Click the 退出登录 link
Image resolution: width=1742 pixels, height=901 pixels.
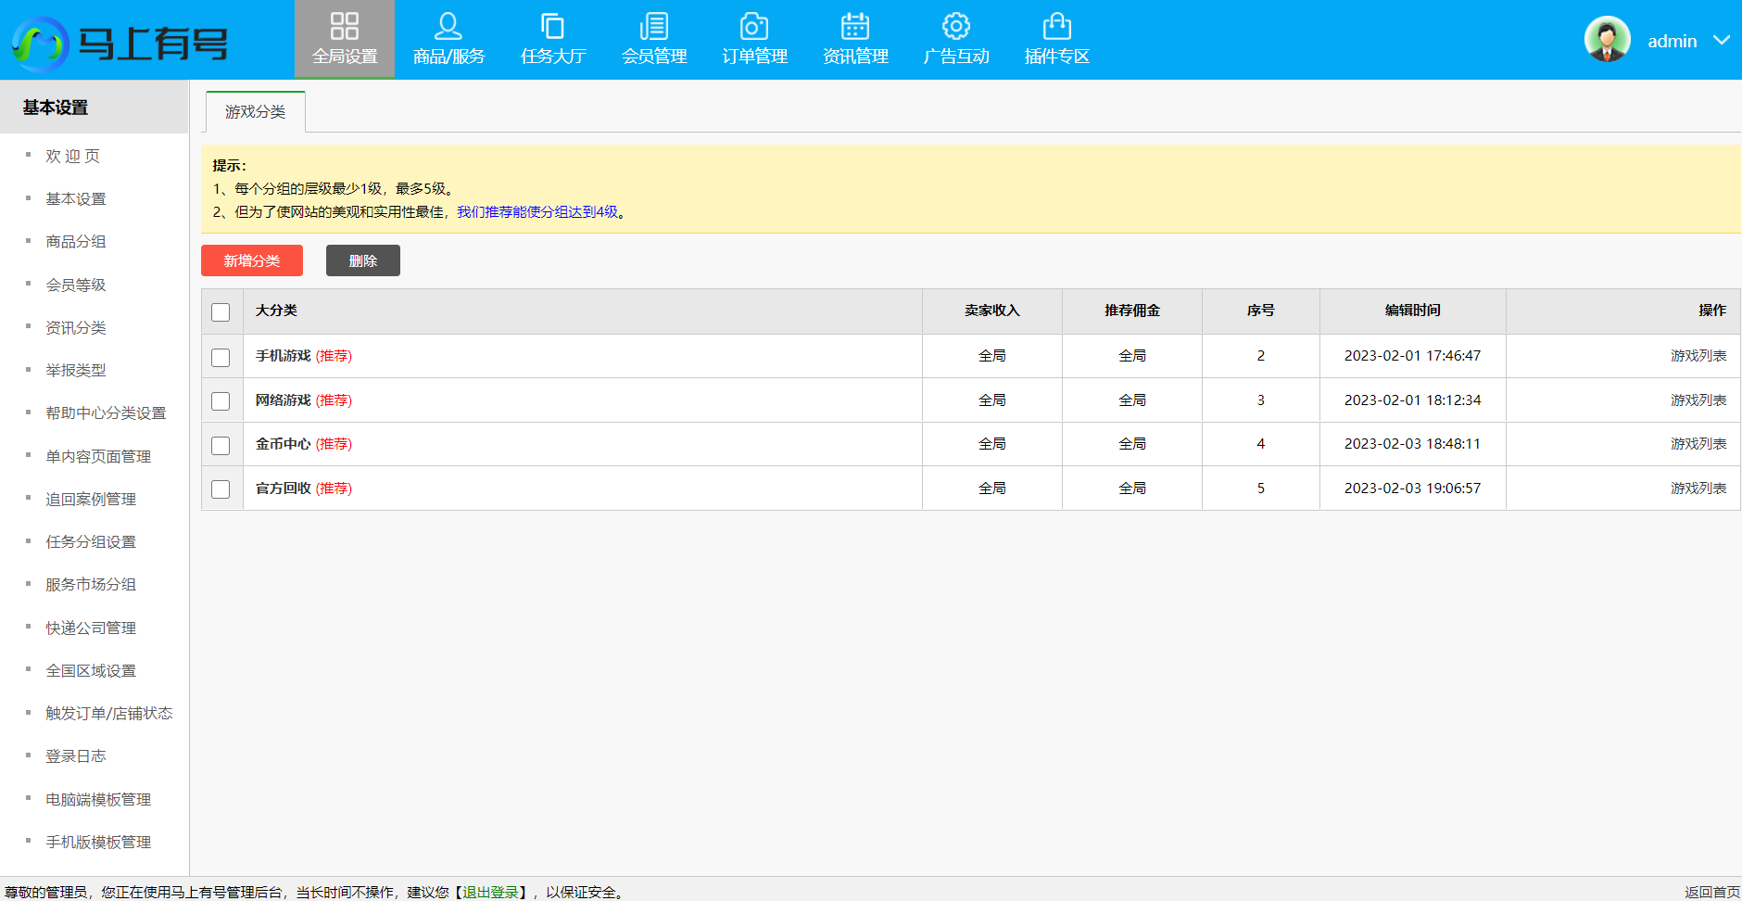(490, 892)
